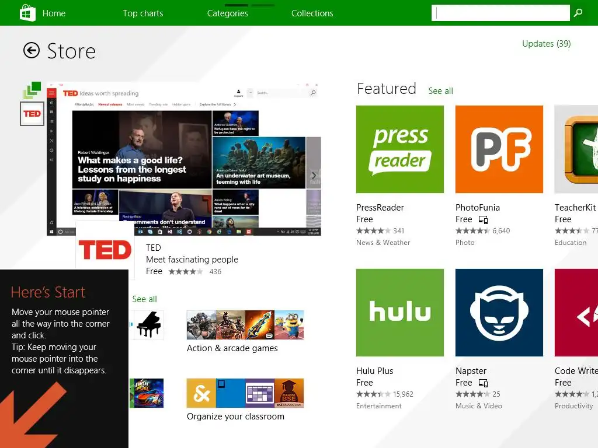Click the Here's Start tip heading
598x448 pixels.
tap(48, 292)
